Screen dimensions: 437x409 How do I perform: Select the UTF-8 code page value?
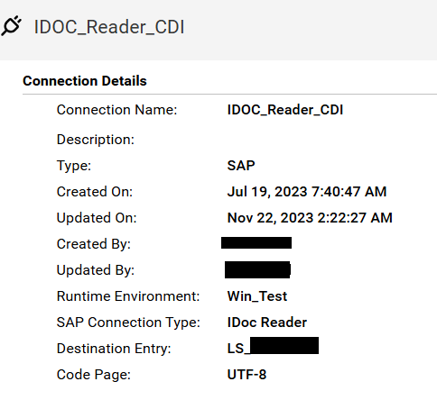[246, 375]
